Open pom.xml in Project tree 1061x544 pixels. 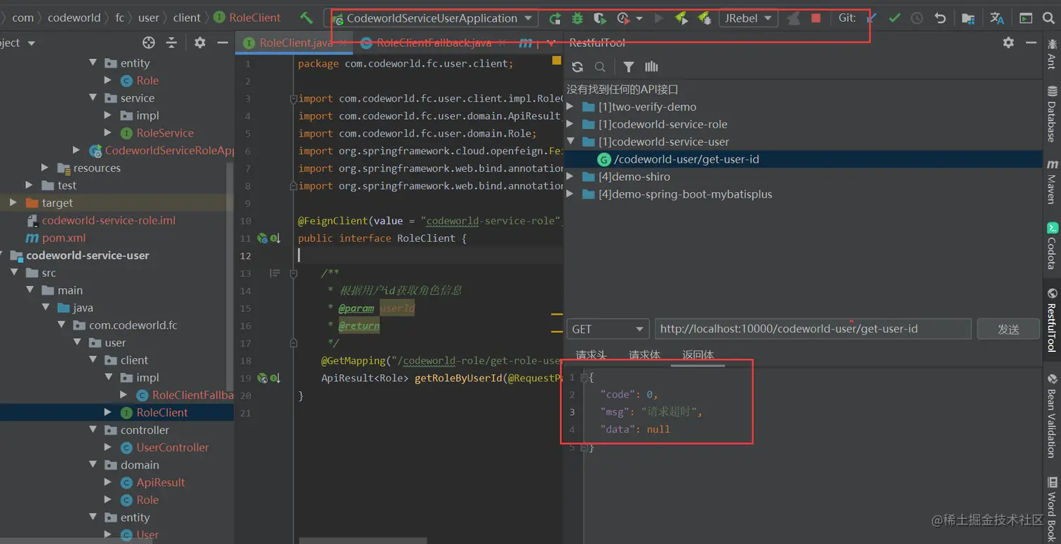[x=64, y=238]
